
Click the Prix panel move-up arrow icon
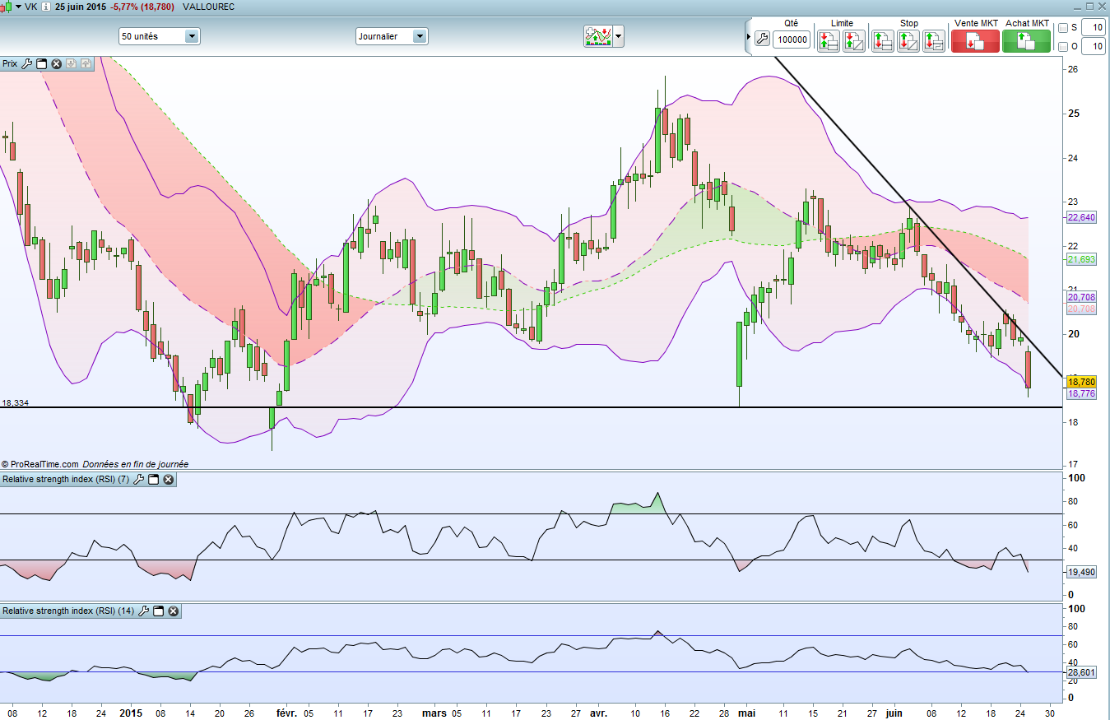[86, 63]
